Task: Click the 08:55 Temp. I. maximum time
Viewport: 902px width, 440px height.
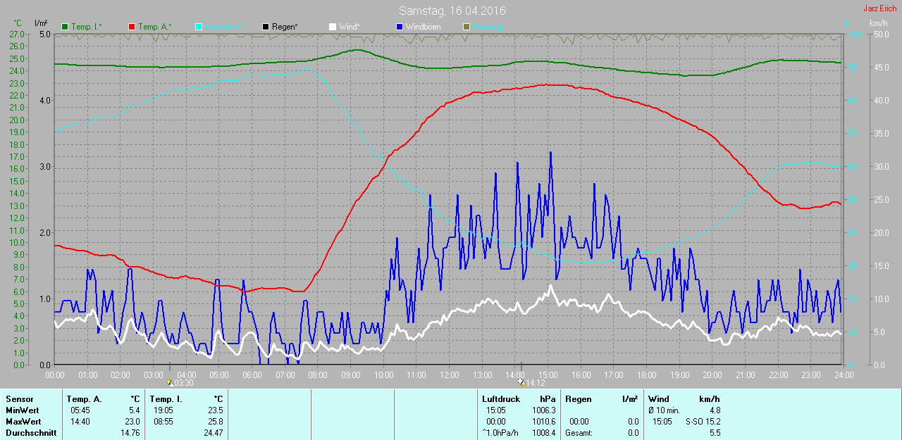Action: (x=163, y=421)
